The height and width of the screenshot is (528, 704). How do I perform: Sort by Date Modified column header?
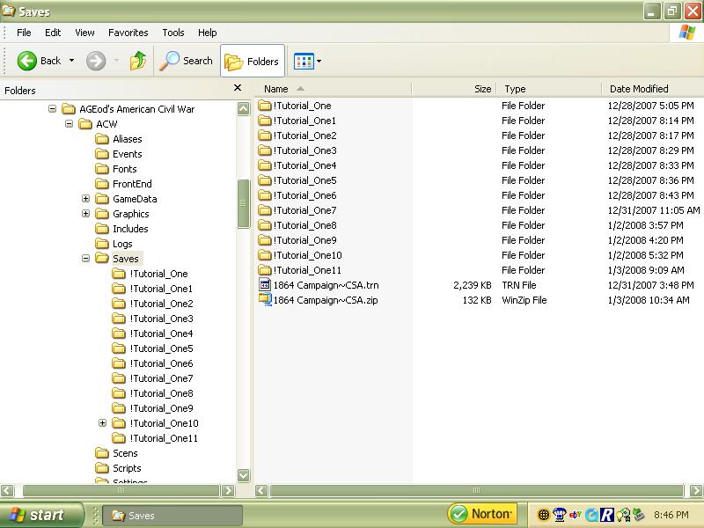pos(639,89)
